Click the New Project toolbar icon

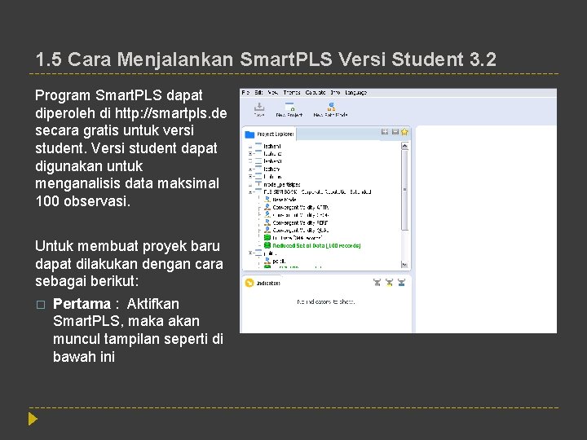(289, 107)
